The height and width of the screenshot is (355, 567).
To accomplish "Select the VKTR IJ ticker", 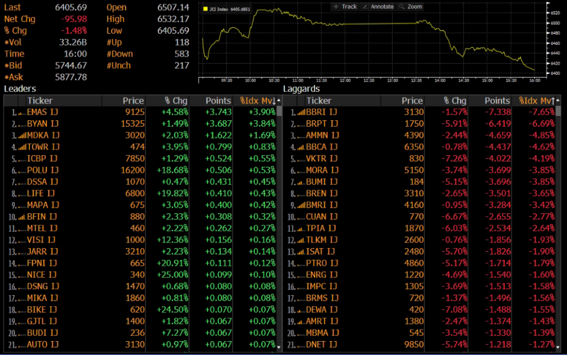I will click(x=322, y=158).
